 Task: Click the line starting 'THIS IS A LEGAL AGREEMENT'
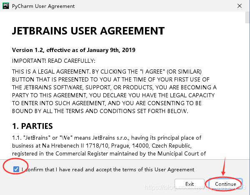click(107, 72)
